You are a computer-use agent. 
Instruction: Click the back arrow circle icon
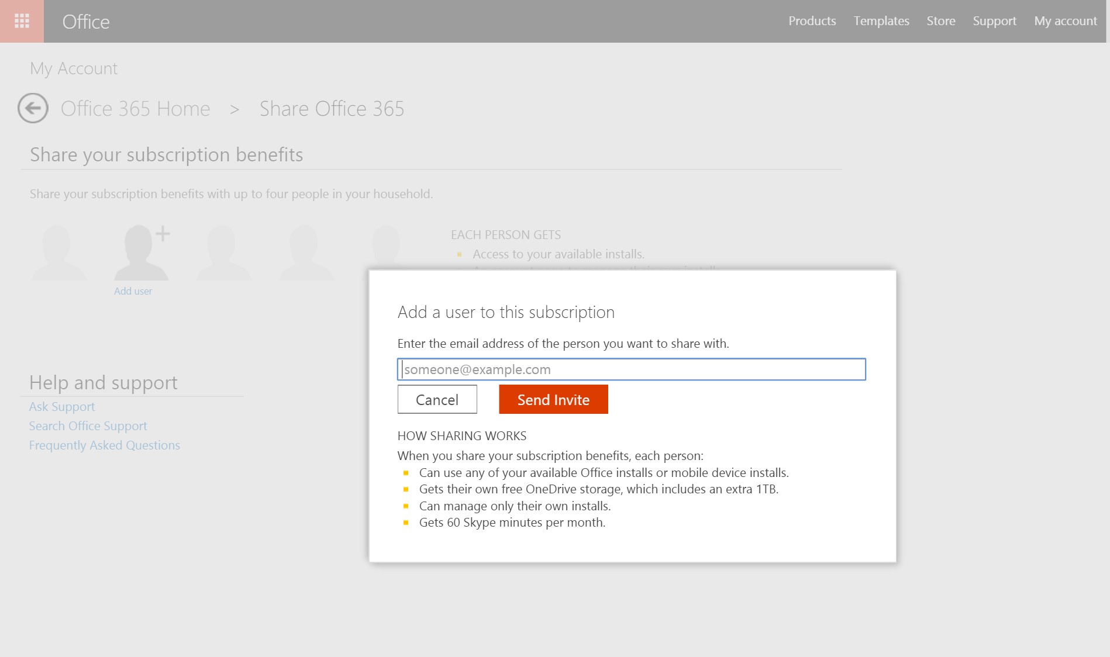pyautogui.click(x=33, y=108)
